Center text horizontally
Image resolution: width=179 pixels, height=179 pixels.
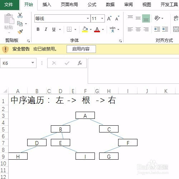138,29
